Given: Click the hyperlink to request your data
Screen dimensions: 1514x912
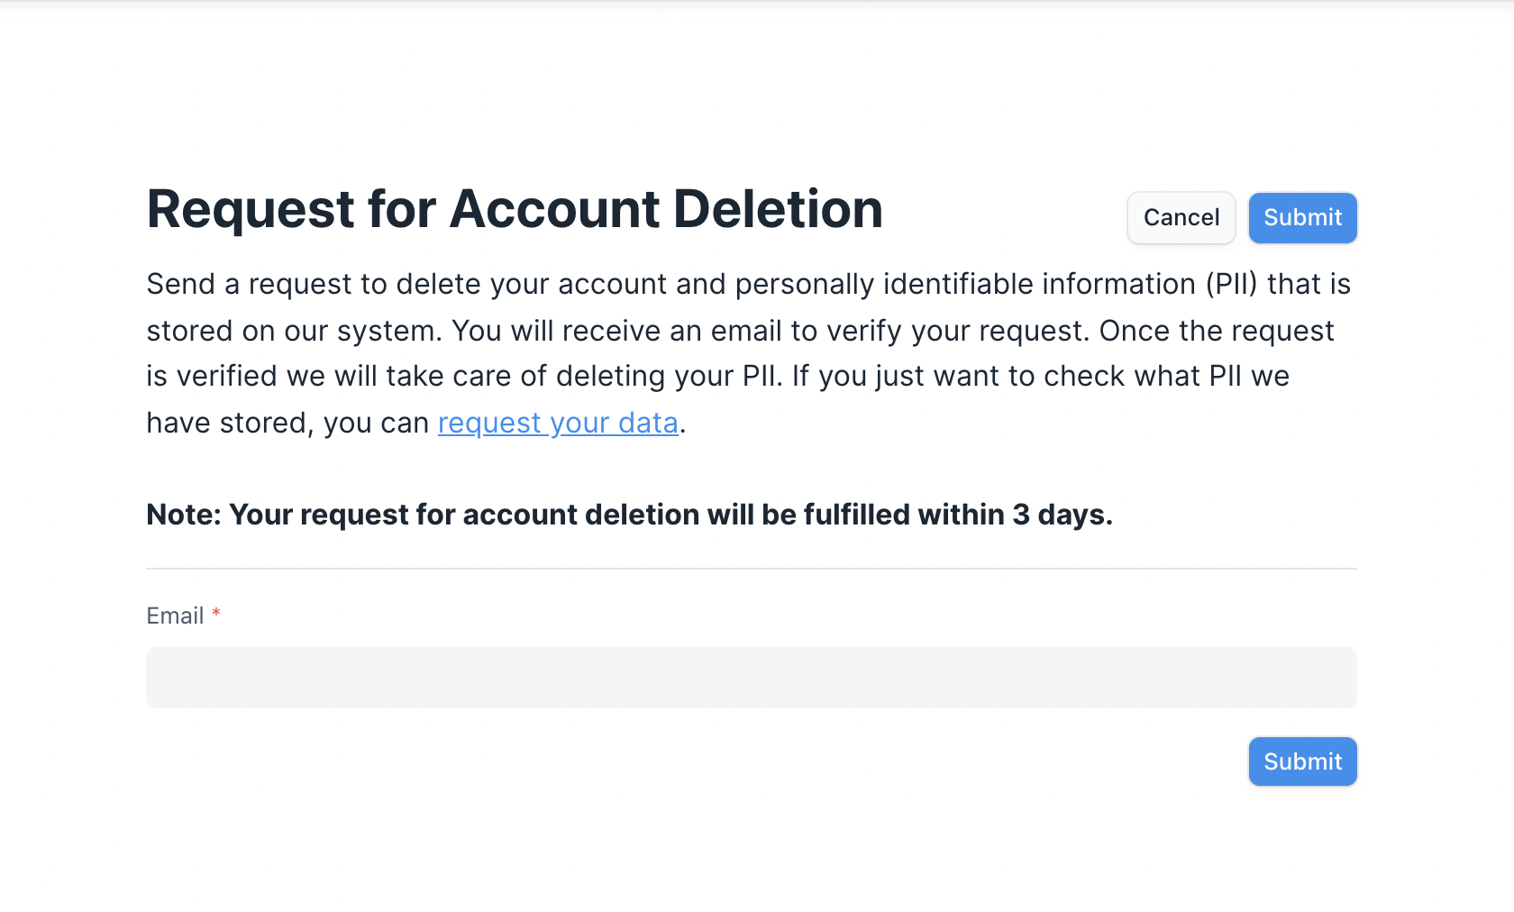Looking at the screenshot, I should (x=557, y=422).
